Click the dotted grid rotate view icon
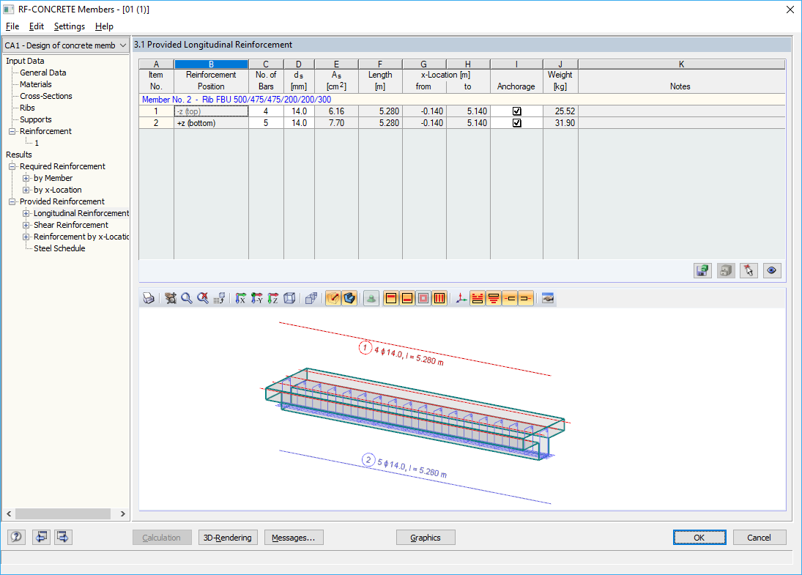Viewport: 802px width, 575px height. 220,298
